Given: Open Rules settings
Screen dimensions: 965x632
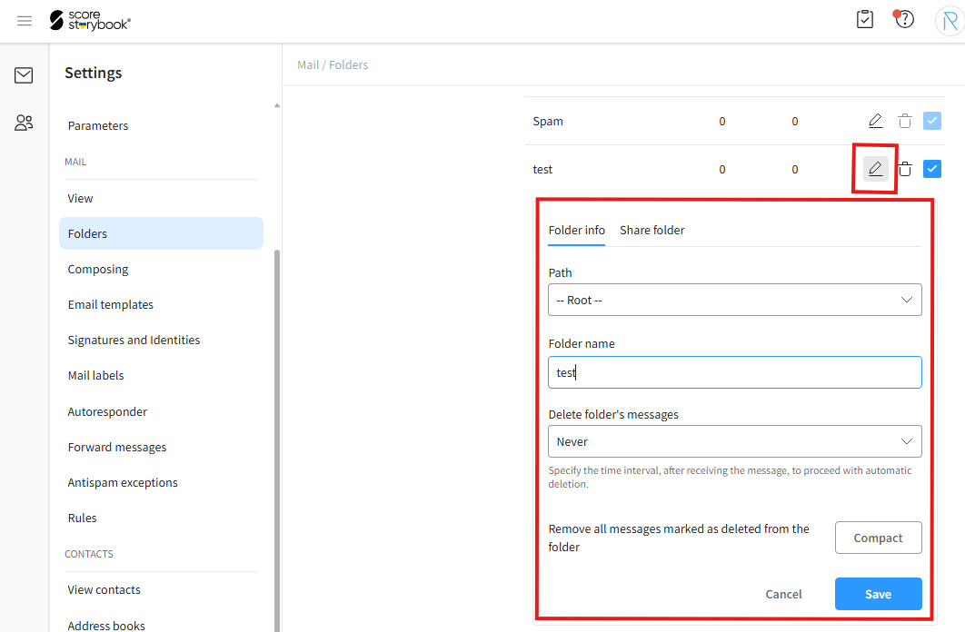Looking at the screenshot, I should click(82, 518).
